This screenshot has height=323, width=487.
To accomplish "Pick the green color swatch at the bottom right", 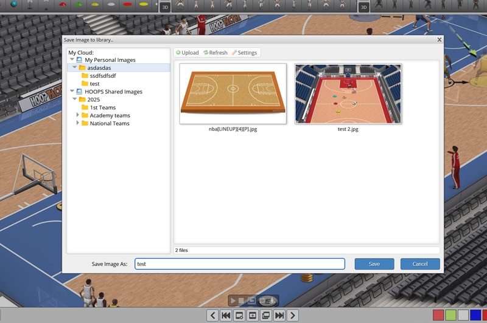I will pos(450,315).
